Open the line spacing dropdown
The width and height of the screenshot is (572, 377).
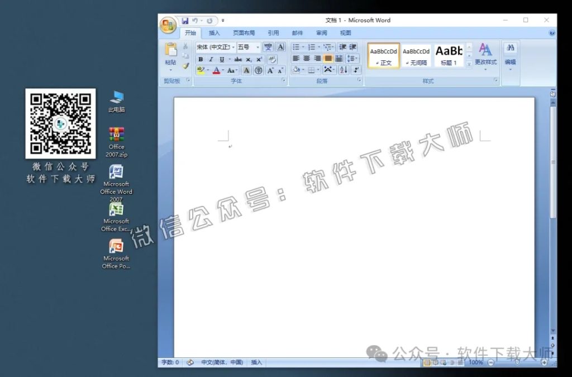click(x=350, y=59)
